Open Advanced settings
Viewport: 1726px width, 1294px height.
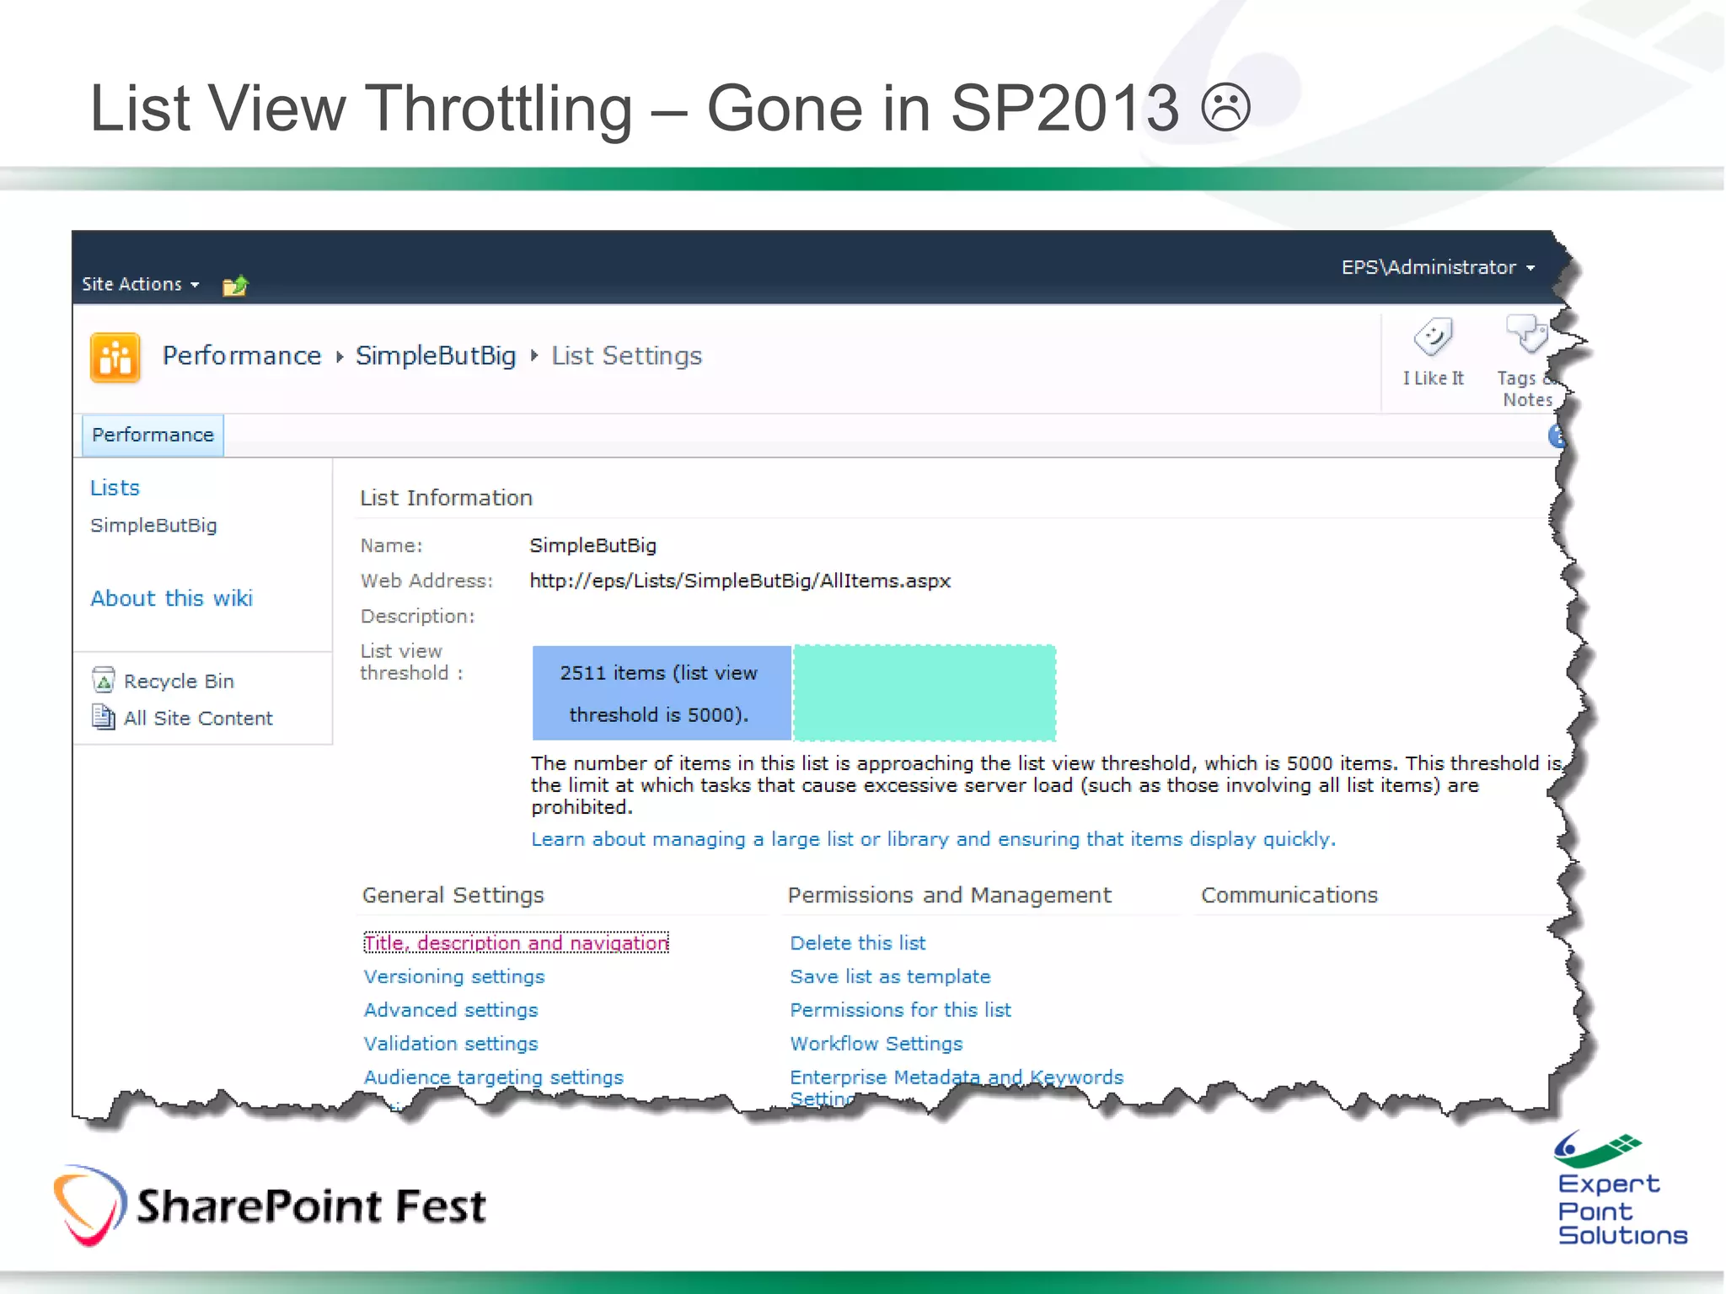[x=451, y=1010]
